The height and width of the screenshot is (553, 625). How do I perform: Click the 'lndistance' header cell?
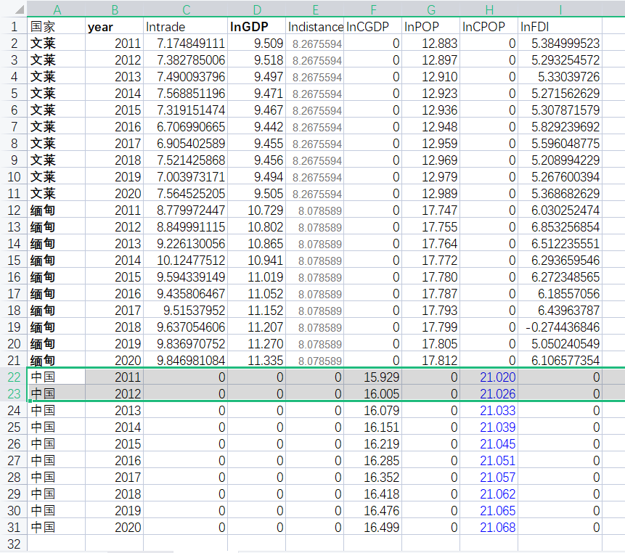pos(315,27)
